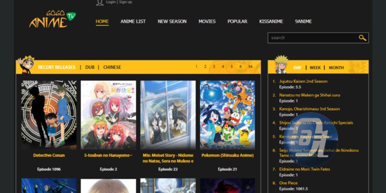386x193 pixels.
Task: Switch to the DUB tab
Action: (x=90, y=67)
